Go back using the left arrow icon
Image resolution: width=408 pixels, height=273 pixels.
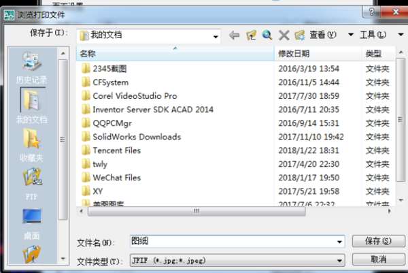click(234, 35)
